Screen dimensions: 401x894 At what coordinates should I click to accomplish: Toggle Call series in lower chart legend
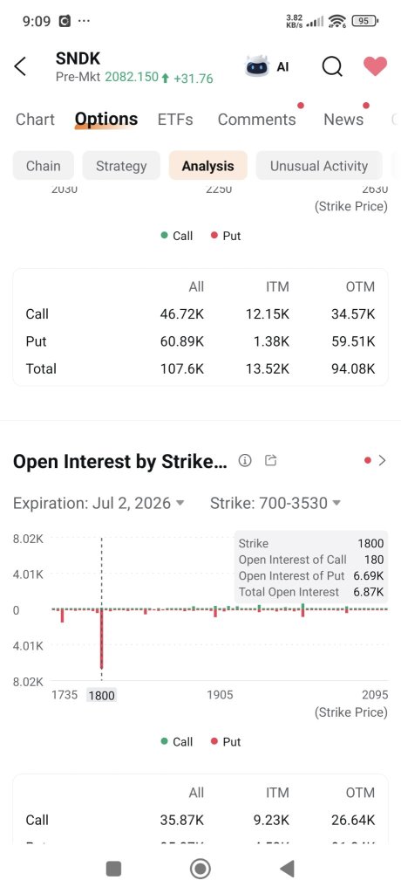pyautogui.click(x=177, y=742)
